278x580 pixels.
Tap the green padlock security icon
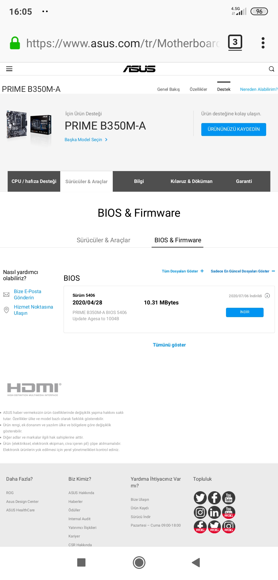15,43
